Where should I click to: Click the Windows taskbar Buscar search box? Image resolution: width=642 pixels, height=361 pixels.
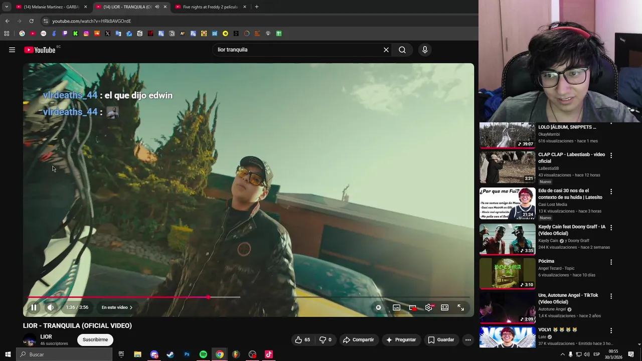(x=64, y=354)
